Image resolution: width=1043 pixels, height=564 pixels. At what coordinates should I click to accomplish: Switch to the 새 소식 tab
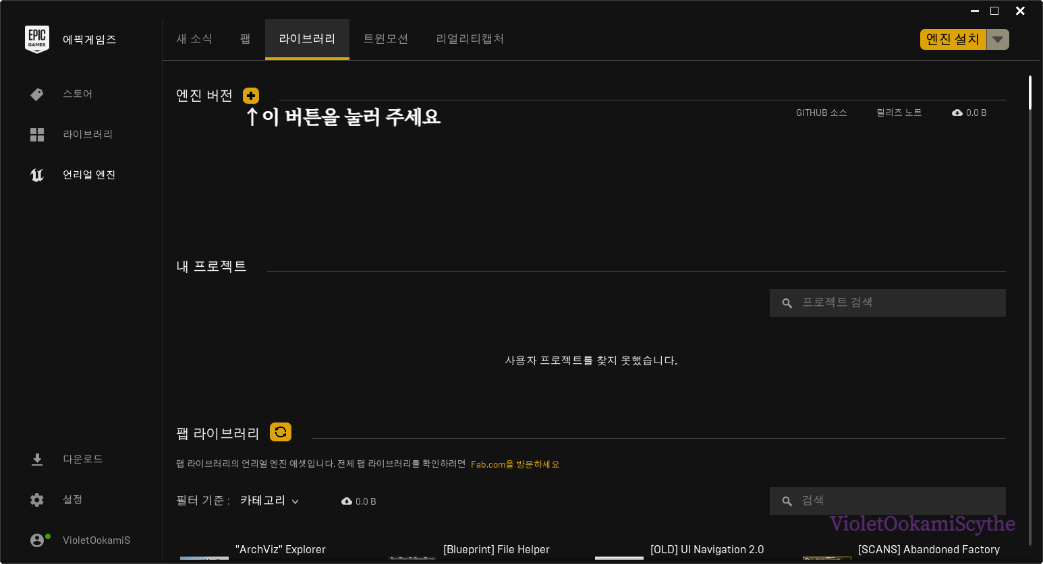click(194, 39)
